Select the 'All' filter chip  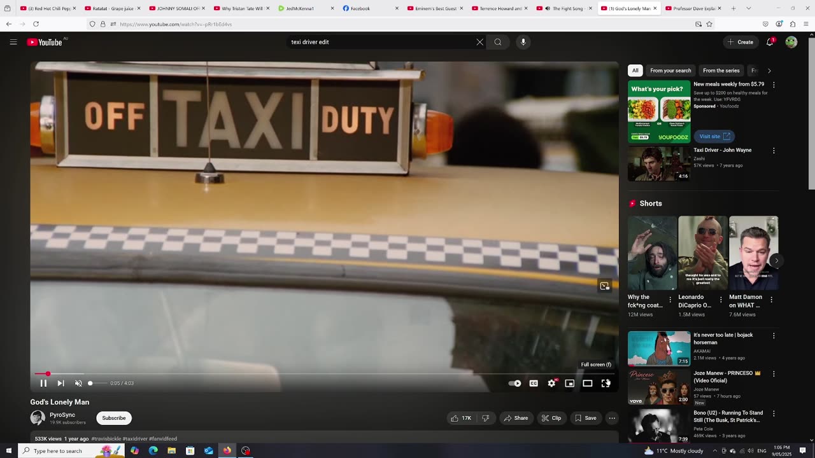pyautogui.click(x=635, y=71)
